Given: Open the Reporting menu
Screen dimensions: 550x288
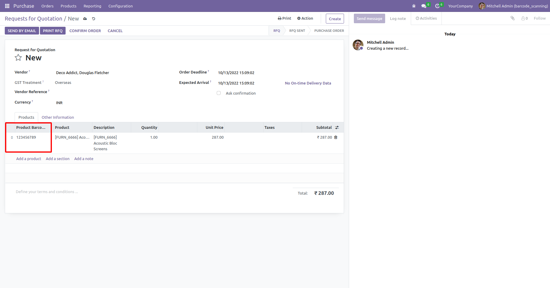Looking at the screenshot, I should pyautogui.click(x=92, y=6).
